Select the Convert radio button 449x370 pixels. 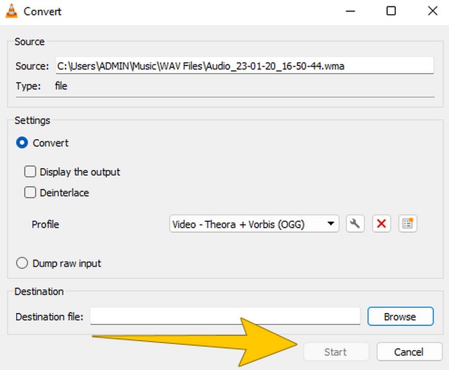22,142
